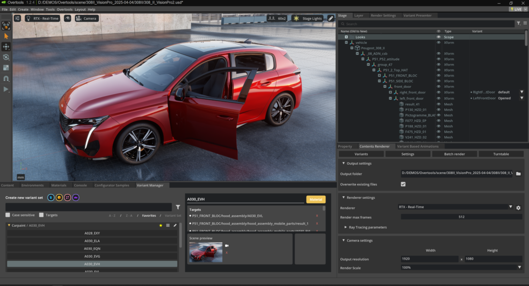Open renderer settings gear icon

tap(518, 208)
